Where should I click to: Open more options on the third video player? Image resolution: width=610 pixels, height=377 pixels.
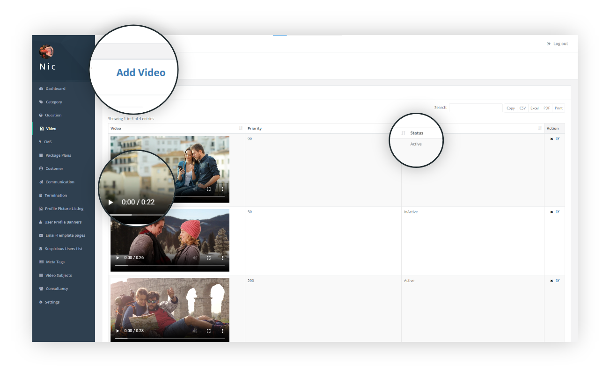(x=222, y=331)
